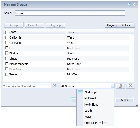Pick North East in the groups list
This screenshot has width=140, height=128.
tap(91, 105)
